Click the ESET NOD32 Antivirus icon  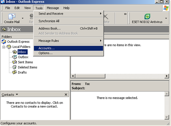pos(147,17)
